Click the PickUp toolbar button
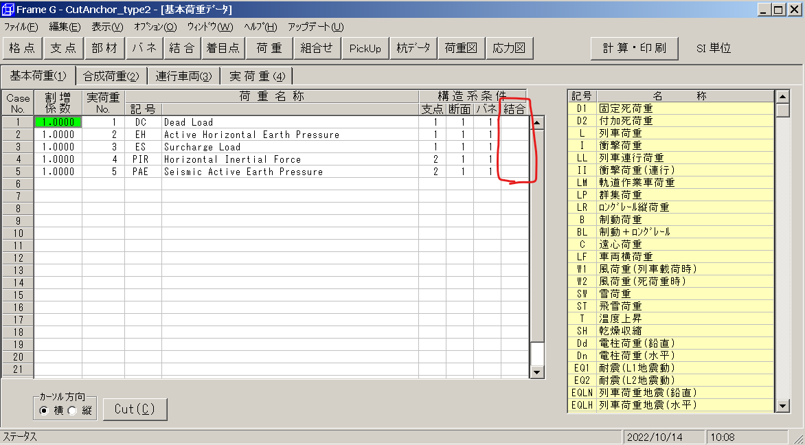Screen dimensions: 805x445 click(x=365, y=48)
